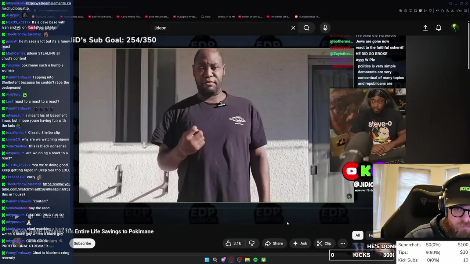470x264 pixels.
Task: Open 'LowTierGod Goes...' bookmark
Action: pyautogui.click(x=100, y=16)
